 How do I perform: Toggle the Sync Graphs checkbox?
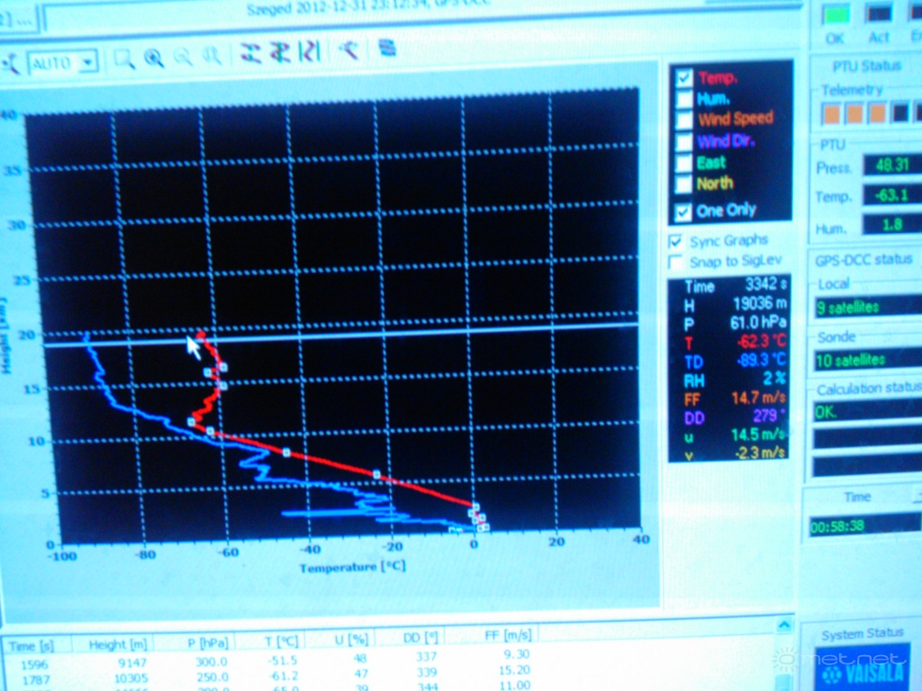pos(675,241)
